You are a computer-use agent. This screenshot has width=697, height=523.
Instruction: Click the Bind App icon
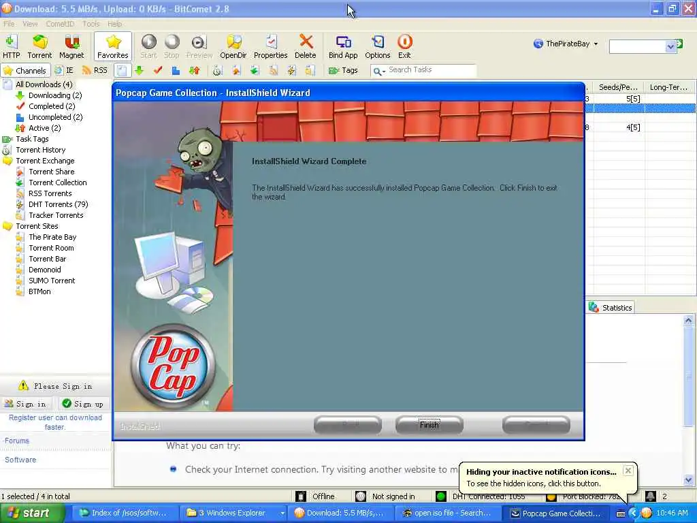[x=343, y=46]
